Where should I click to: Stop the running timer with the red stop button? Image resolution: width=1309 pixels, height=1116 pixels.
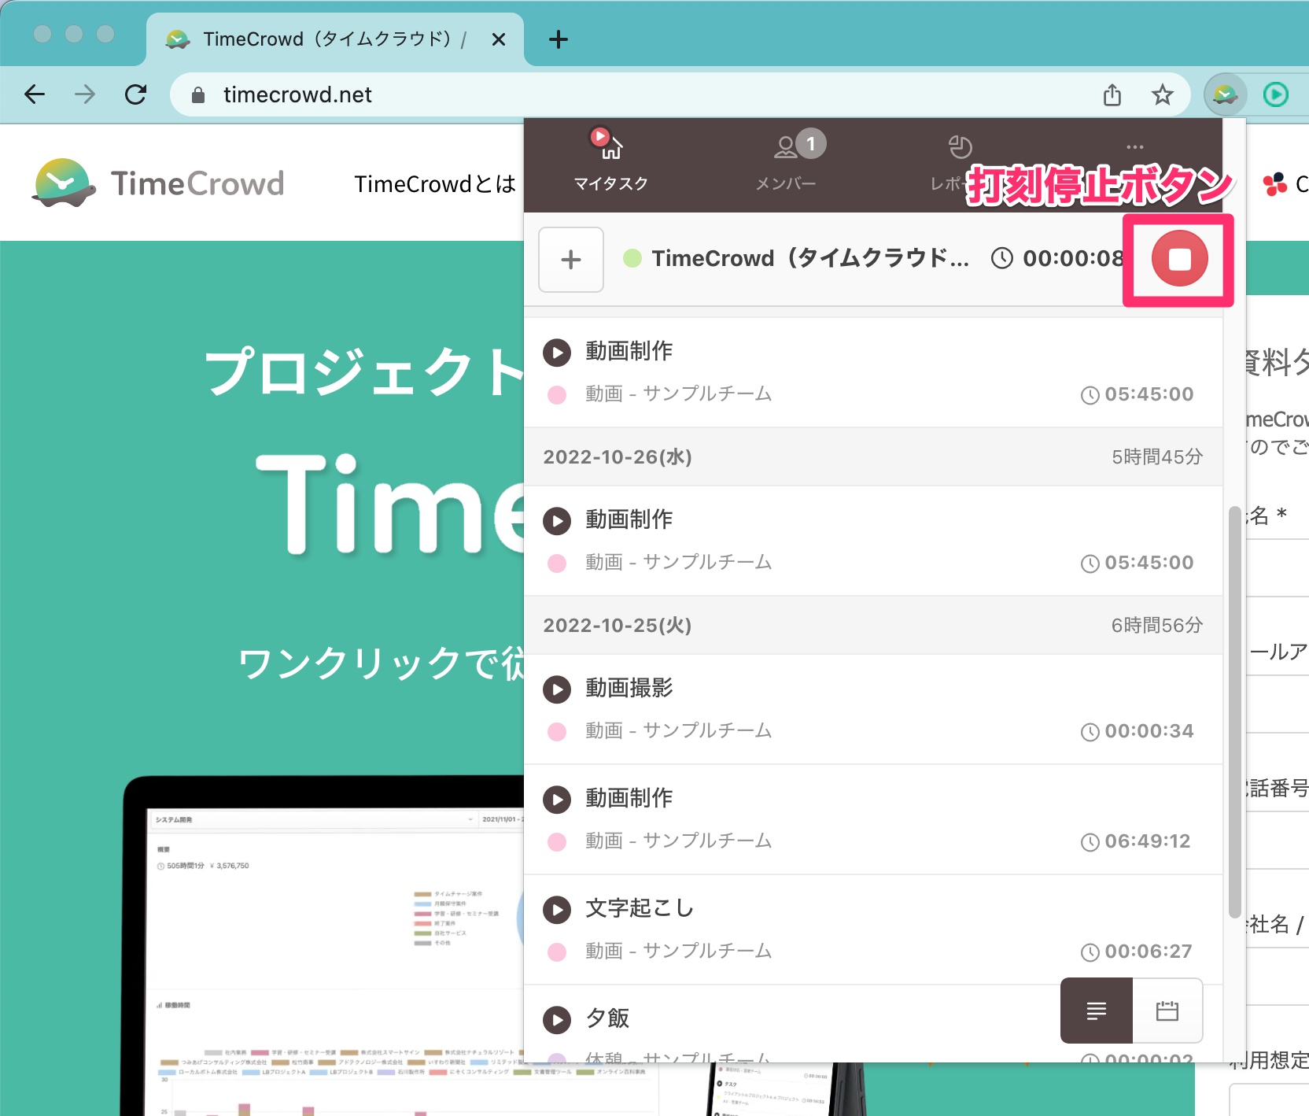tap(1179, 261)
